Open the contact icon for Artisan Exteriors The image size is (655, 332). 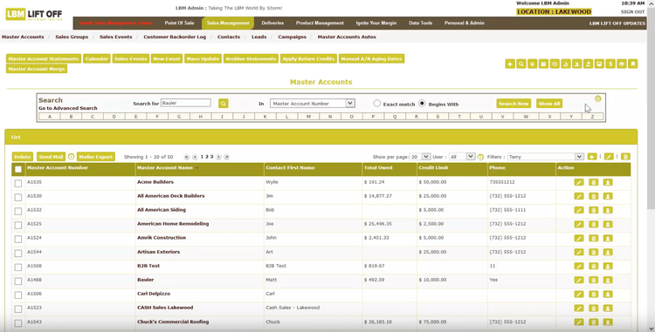click(608, 252)
